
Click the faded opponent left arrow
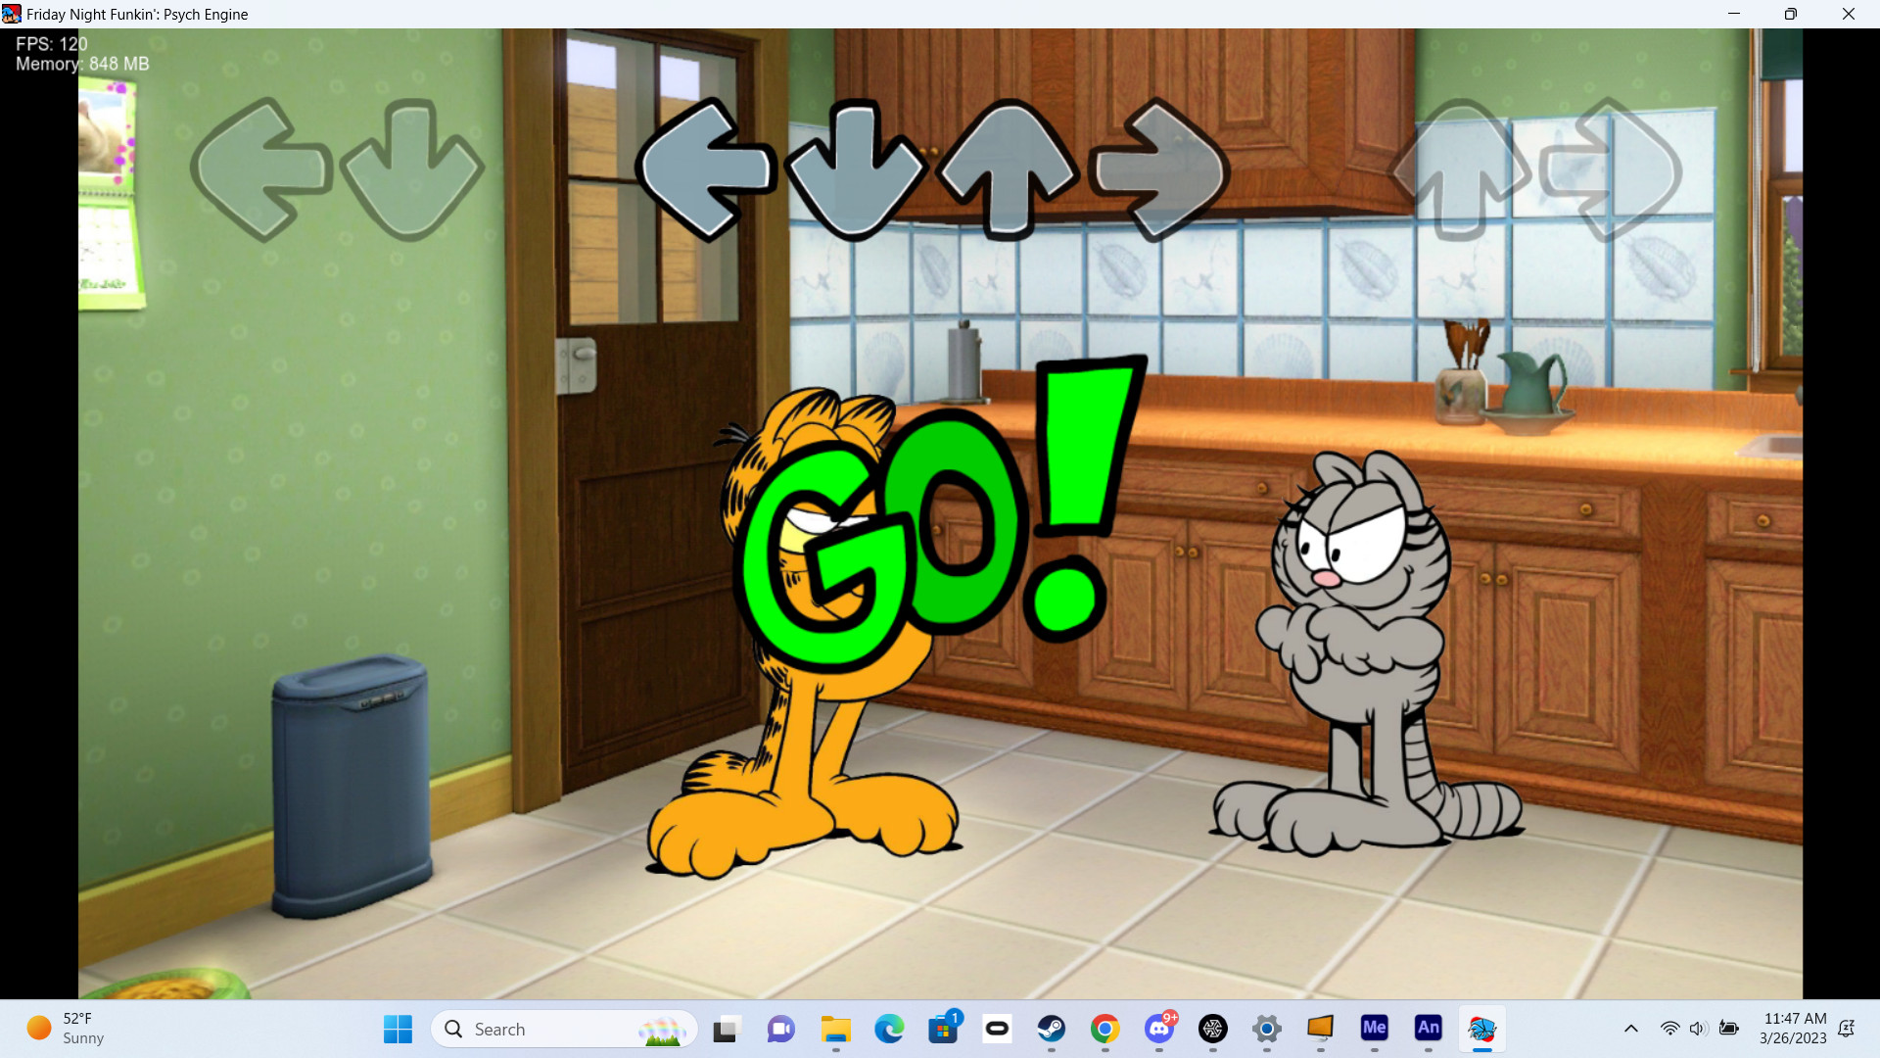[x=262, y=169]
